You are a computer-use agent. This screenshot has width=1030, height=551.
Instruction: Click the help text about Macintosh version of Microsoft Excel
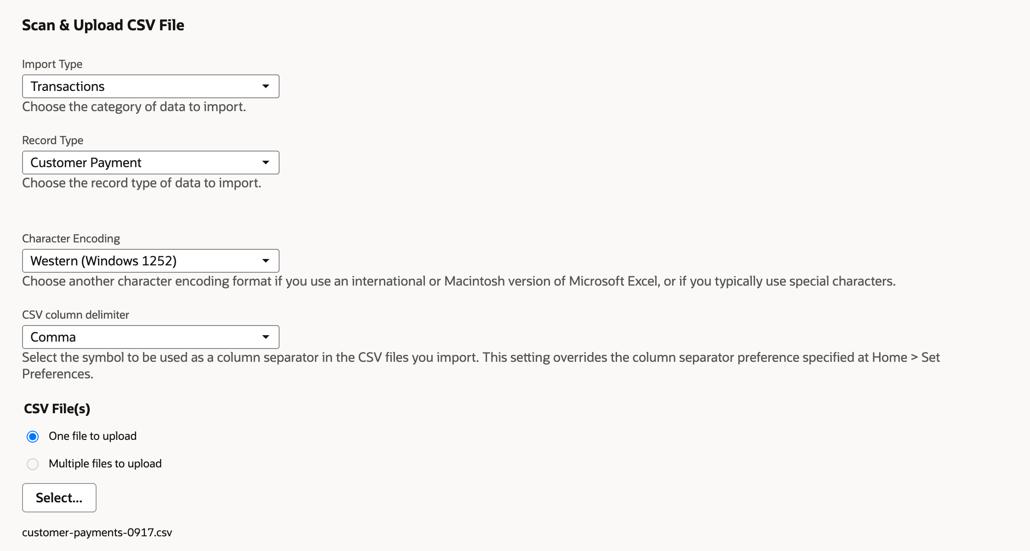459,281
